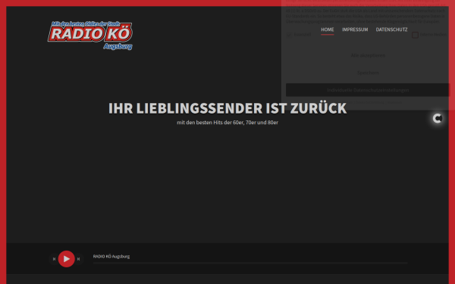Open Individuelle Datenschutzeinstellungen
The image size is (455, 284).
[368, 90]
